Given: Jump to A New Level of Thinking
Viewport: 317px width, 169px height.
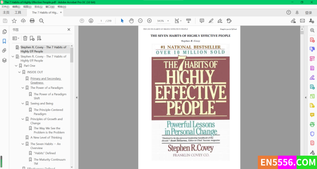Looking at the screenshot, I should (46, 137).
